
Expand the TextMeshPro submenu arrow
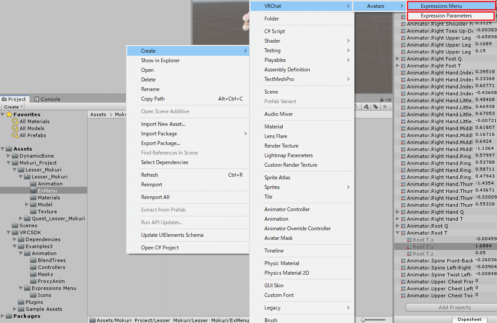[x=348, y=79]
